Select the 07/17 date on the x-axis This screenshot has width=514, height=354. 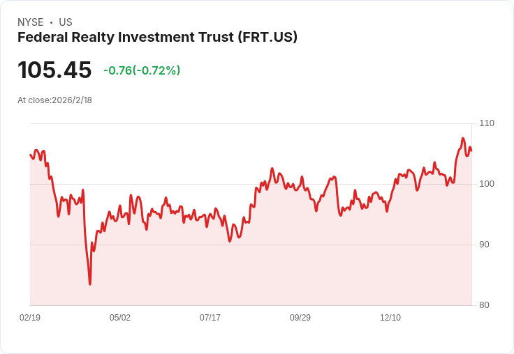[x=210, y=318]
